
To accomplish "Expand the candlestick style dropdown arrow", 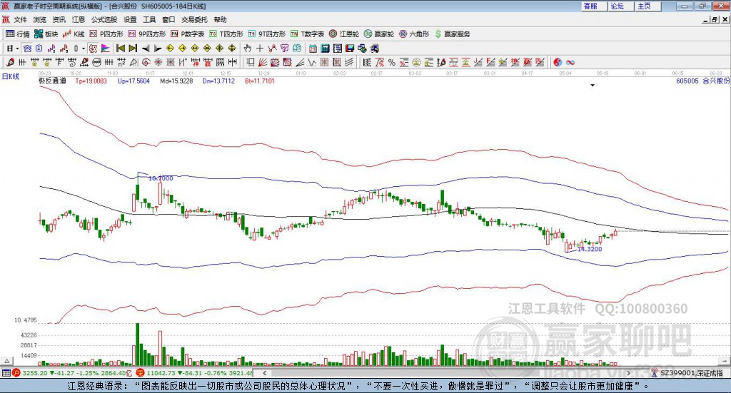I will point(84,49).
